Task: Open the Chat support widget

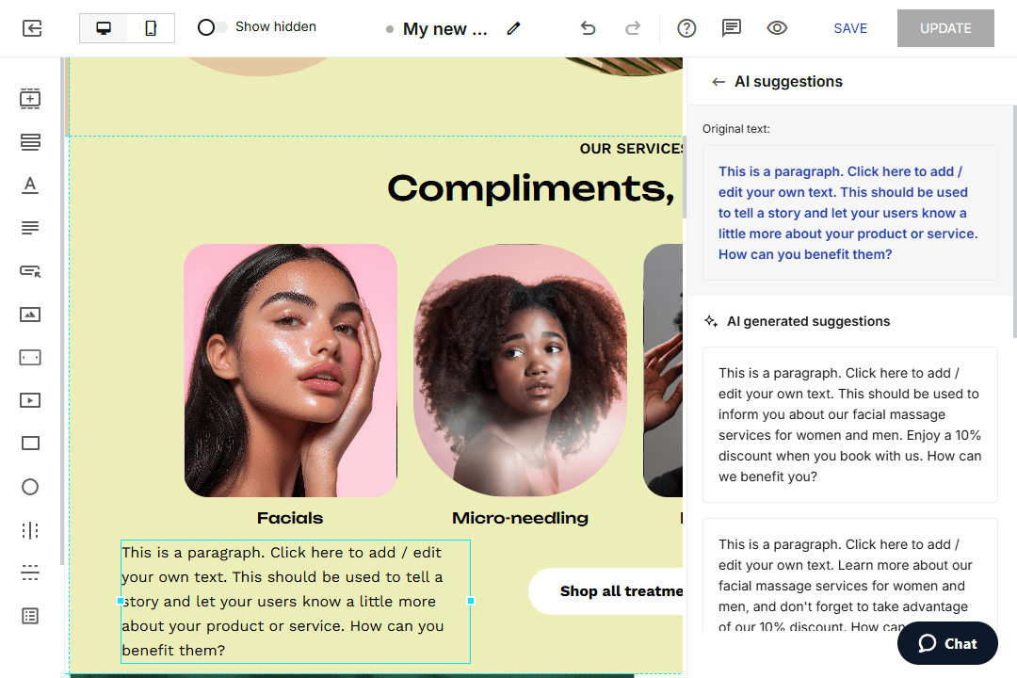Action: click(x=947, y=643)
